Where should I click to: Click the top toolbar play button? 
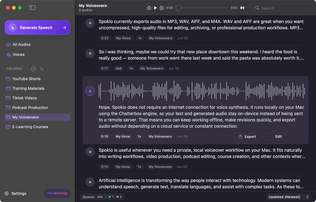[x=156, y=8]
